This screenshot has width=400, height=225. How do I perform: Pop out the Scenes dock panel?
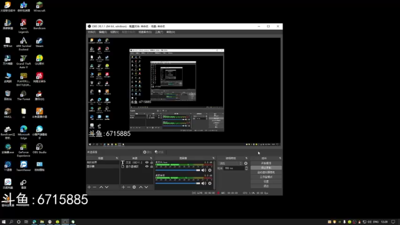point(117,158)
